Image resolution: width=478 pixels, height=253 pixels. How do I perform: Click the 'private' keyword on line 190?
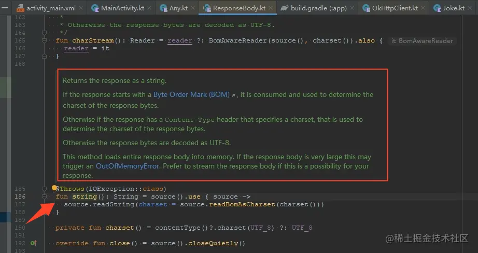coord(70,228)
